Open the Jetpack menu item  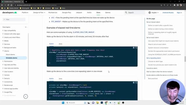pyautogui.click(x=79, y=13)
